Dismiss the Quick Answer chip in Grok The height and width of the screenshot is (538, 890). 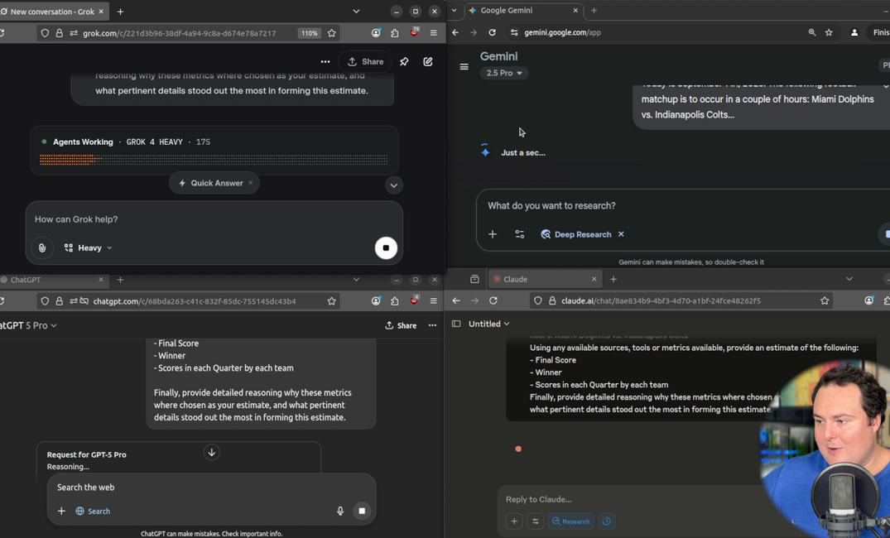point(250,183)
